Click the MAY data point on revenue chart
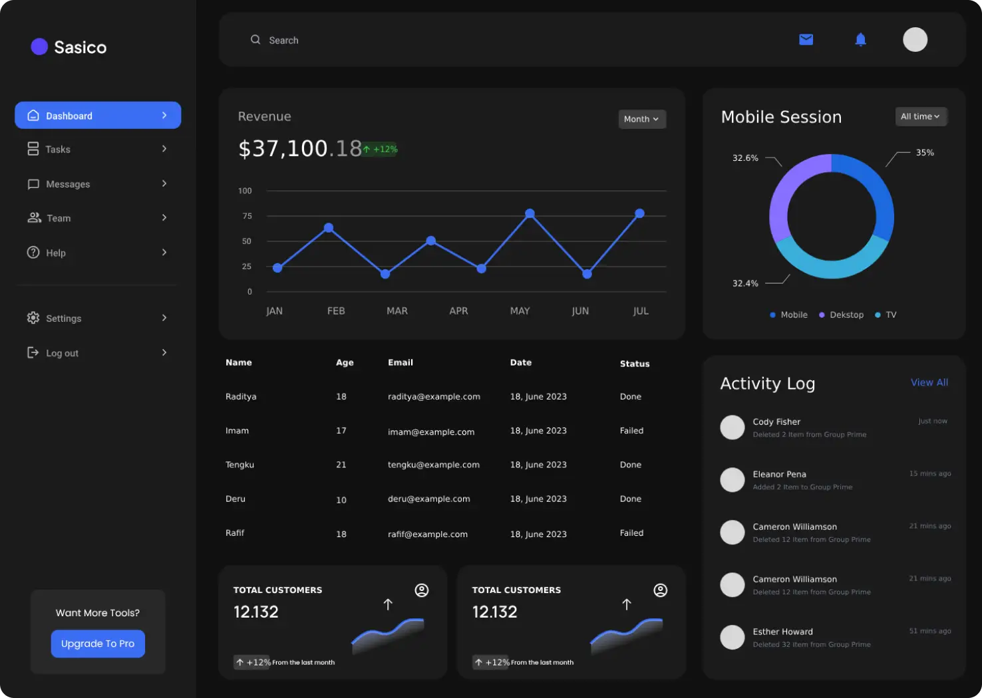 coord(530,213)
